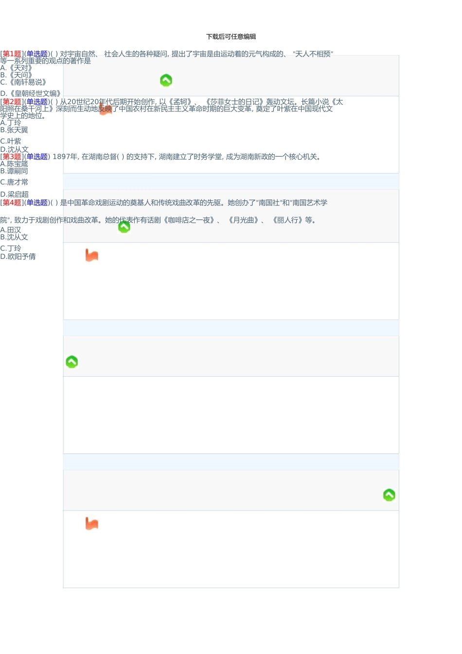Click the title 《莎菲女士的日记》 in question 2
The height and width of the screenshot is (654, 462).
[233, 102]
